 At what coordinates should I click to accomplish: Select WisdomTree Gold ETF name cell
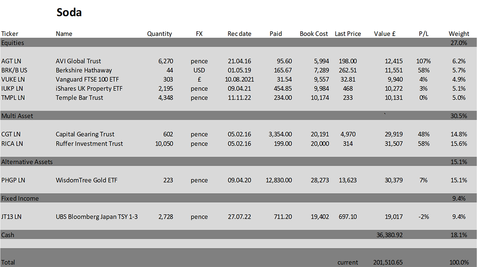pyautogui.click(x=86, y=180)
